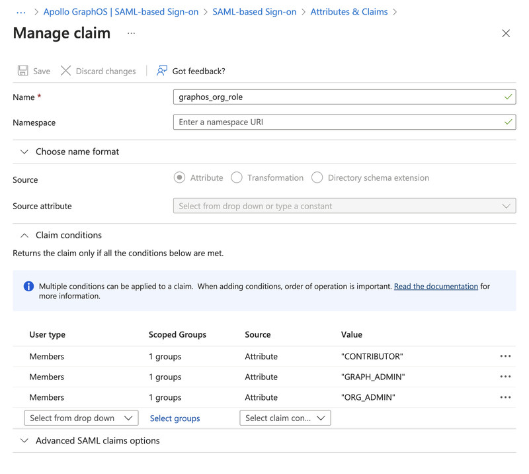Click green checkmark in the Name field
The image size is (529, 474).
click(x=508, y=97)
